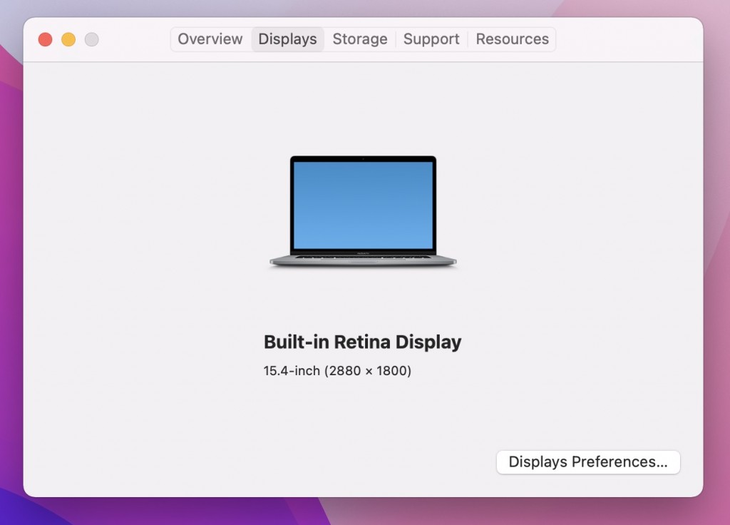Switch to the Overview tab
This screenshot has width=730, height=525.
tap(210, 39)
